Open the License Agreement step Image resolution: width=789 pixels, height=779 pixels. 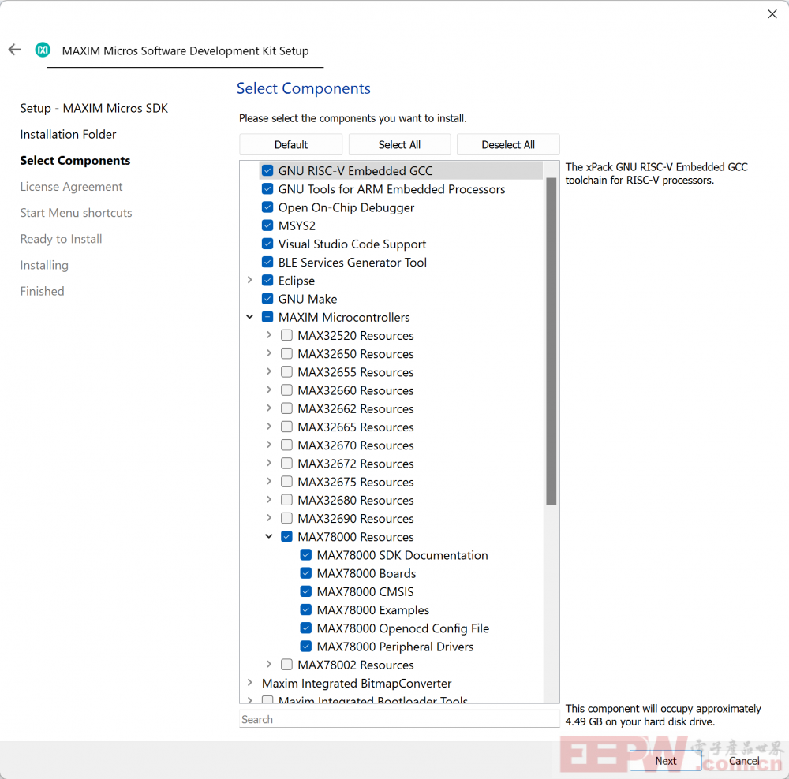71,187
